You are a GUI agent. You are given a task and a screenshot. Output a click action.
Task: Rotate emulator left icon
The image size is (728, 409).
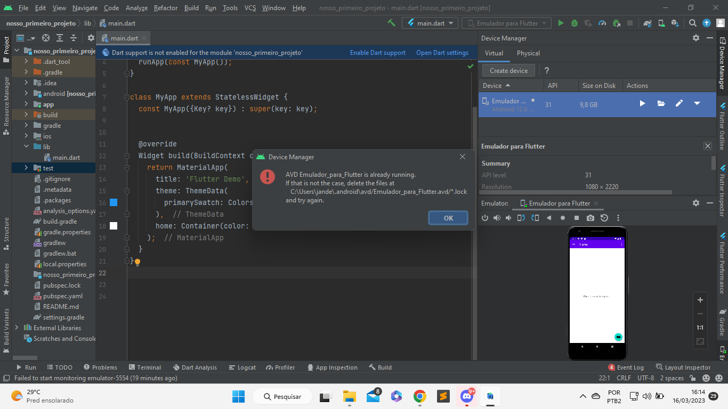tap(521, 218)
